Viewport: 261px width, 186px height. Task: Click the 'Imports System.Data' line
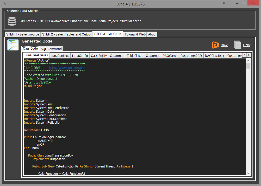click(39, 111)
